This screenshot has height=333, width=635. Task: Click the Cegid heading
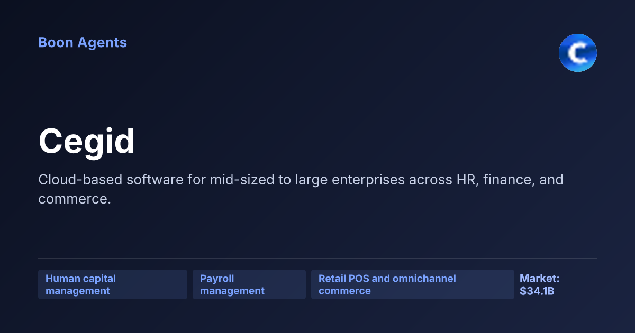pyautogui.click(x=86, y=142)
